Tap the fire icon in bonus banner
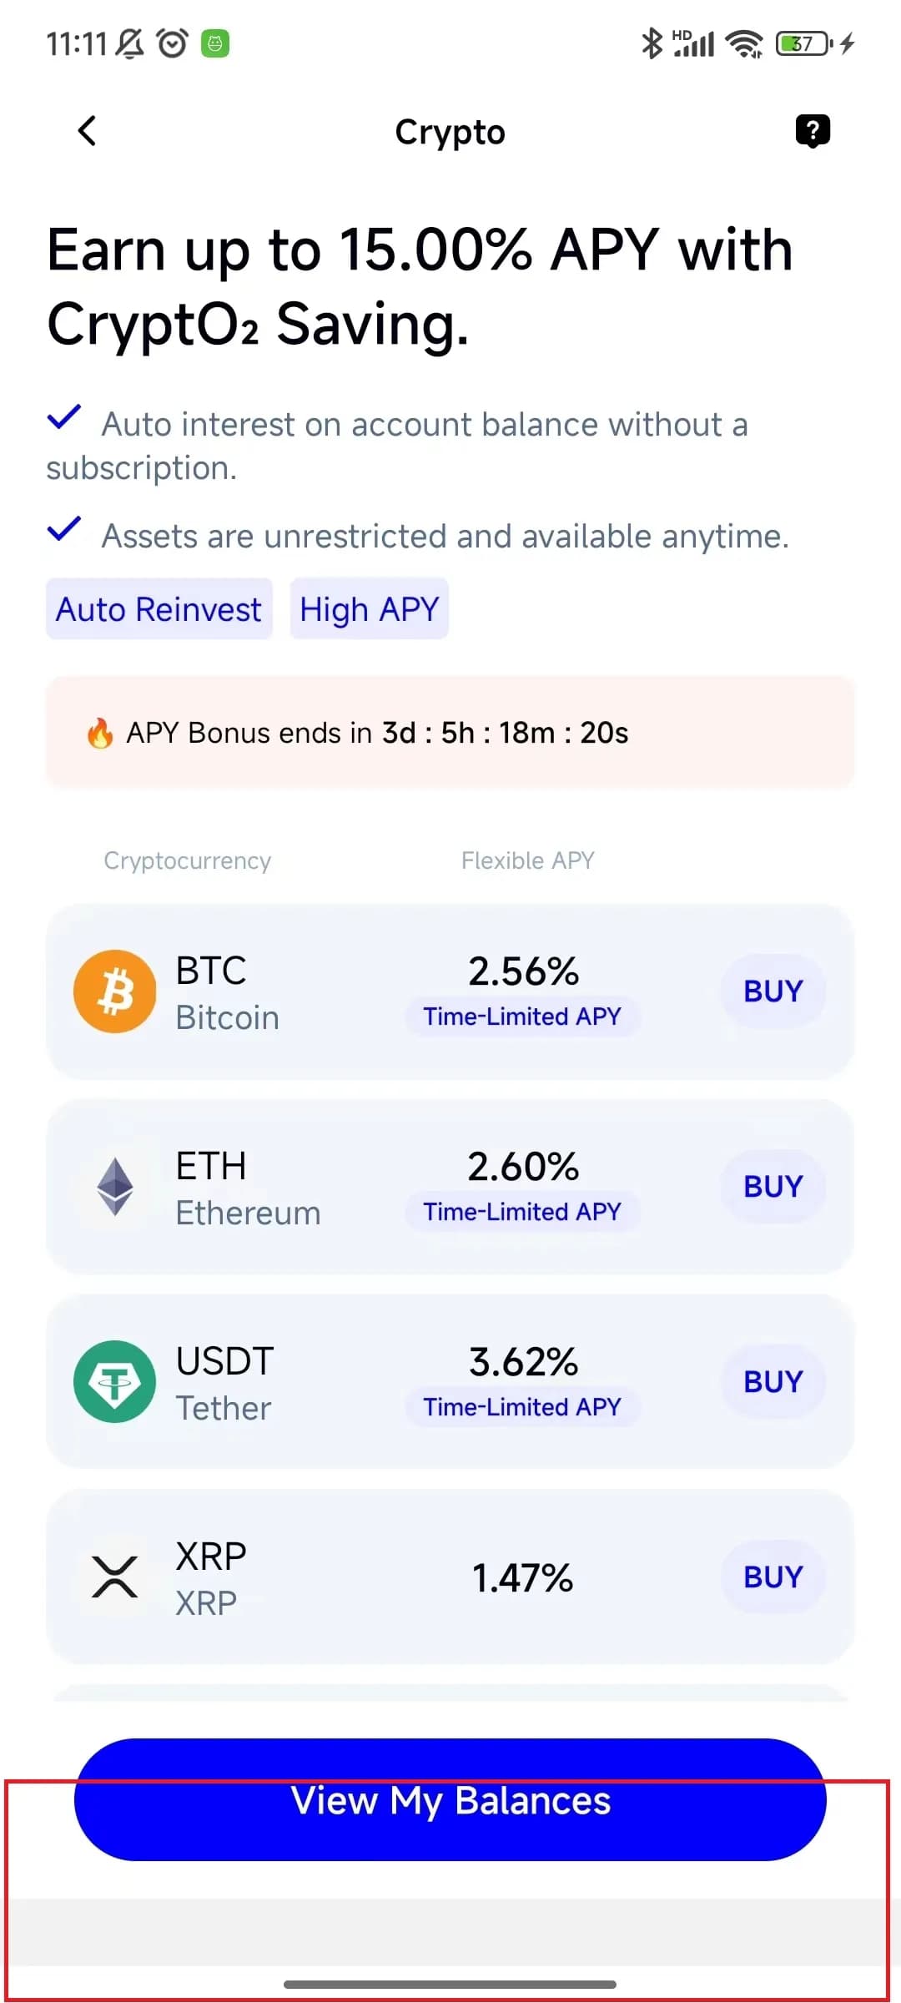The height and width of the screenshot is (2003, 901). [100, 734]
